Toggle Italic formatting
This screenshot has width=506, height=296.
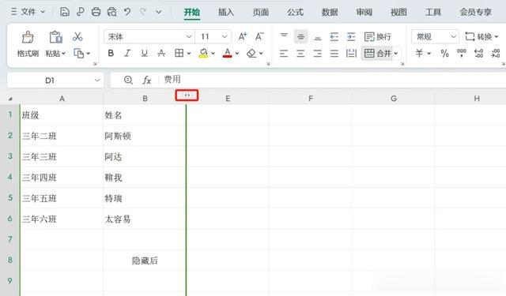[127, 53]
